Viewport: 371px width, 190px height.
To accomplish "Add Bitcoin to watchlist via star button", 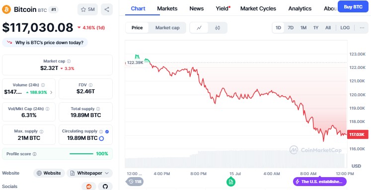I will tap(87, 9).
